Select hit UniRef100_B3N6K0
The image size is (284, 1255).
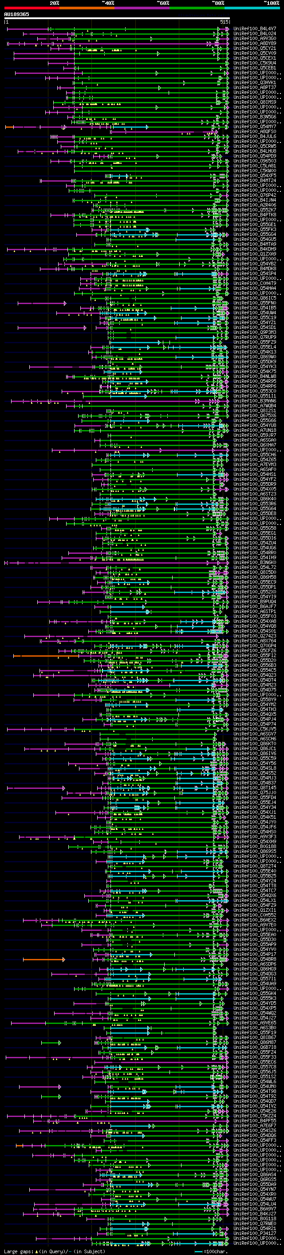tap(255, 562)
